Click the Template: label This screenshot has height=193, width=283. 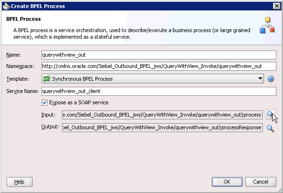[x=17, y=79]
